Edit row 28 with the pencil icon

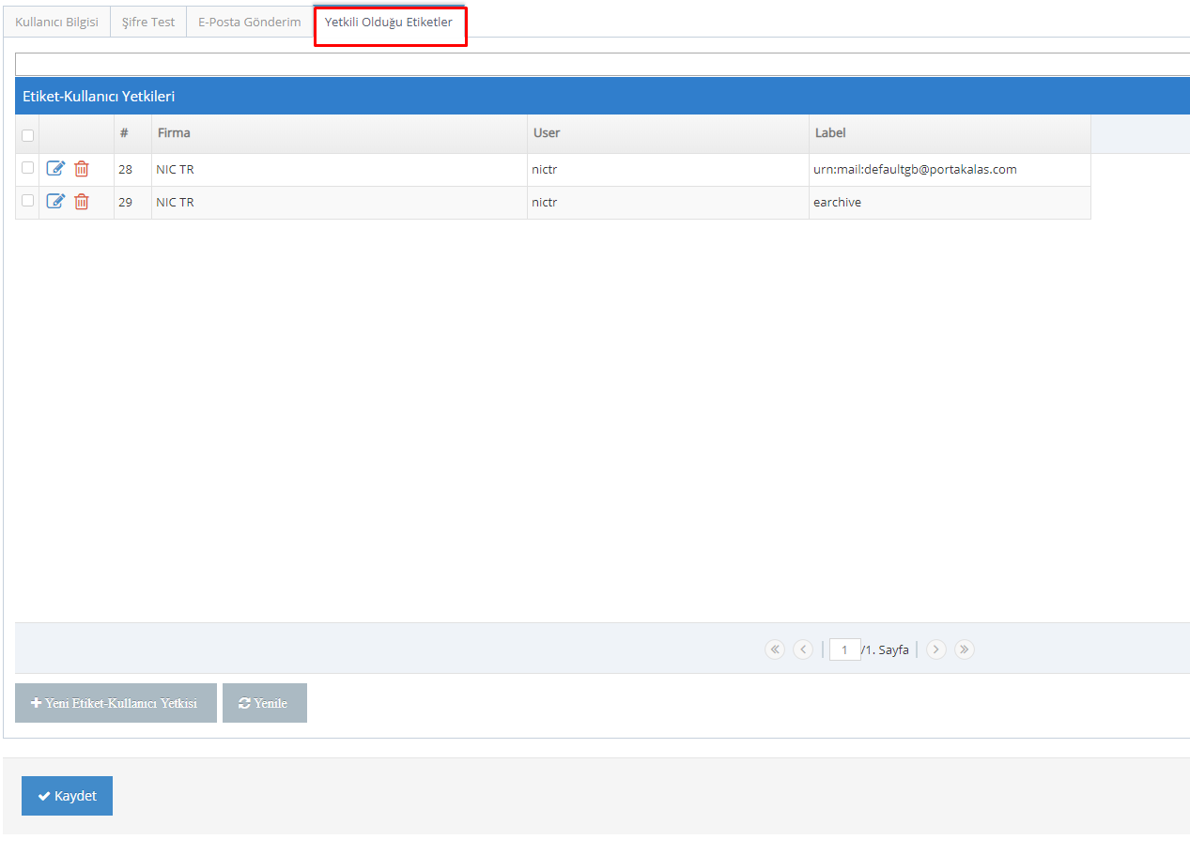[55, 169]
